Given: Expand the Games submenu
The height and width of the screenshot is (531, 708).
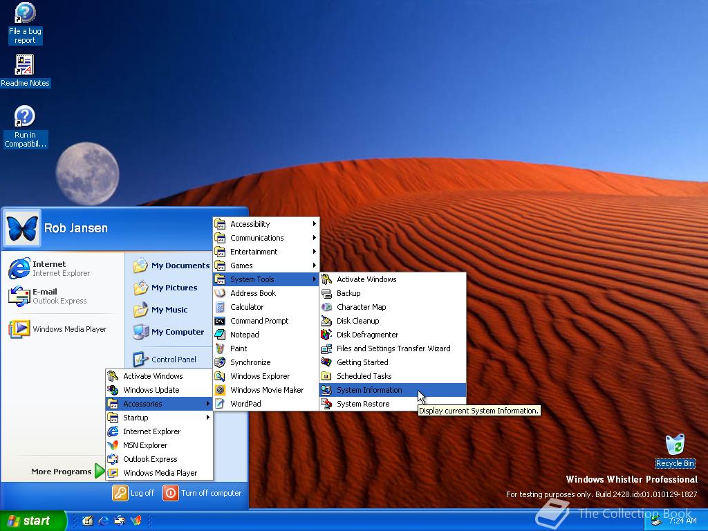Looking at the screenshot, I should point(266,265).
